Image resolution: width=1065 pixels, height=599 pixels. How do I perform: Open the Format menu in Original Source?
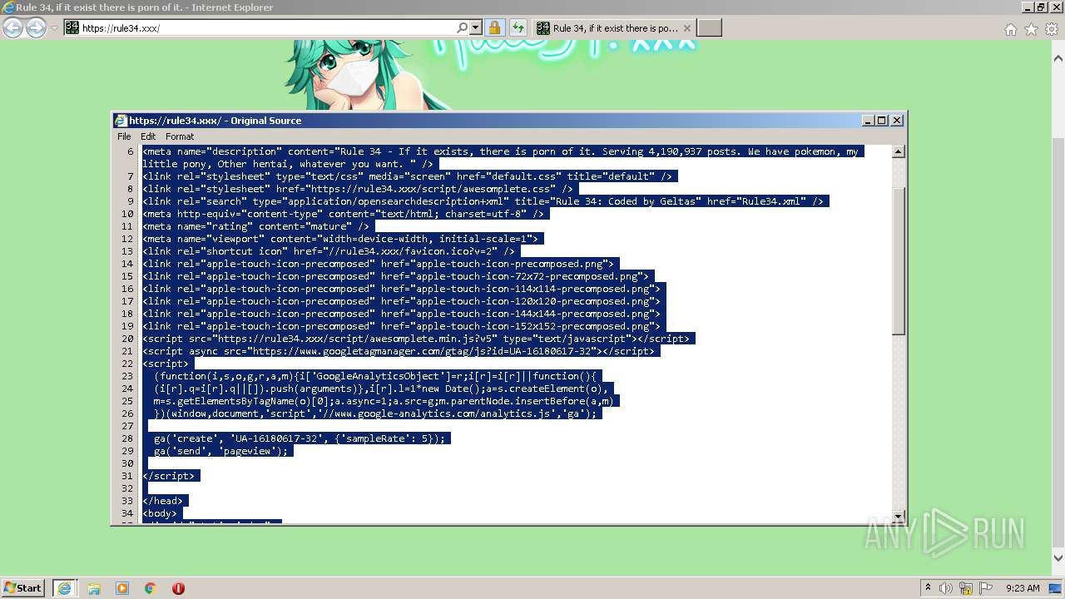point(180,136)
